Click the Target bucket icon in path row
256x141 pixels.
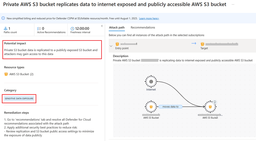coord(202,44)
